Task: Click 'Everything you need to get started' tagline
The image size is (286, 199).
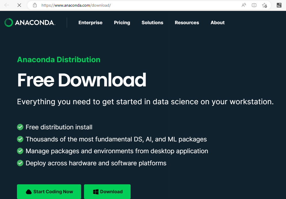Action: coord(145,102)
